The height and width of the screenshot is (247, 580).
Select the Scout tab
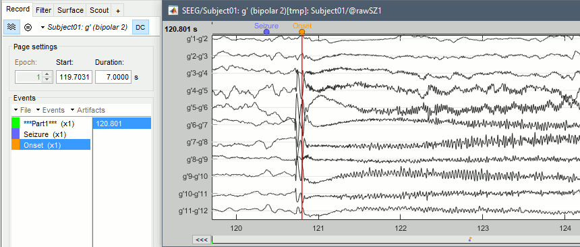[x=100, y=10]
